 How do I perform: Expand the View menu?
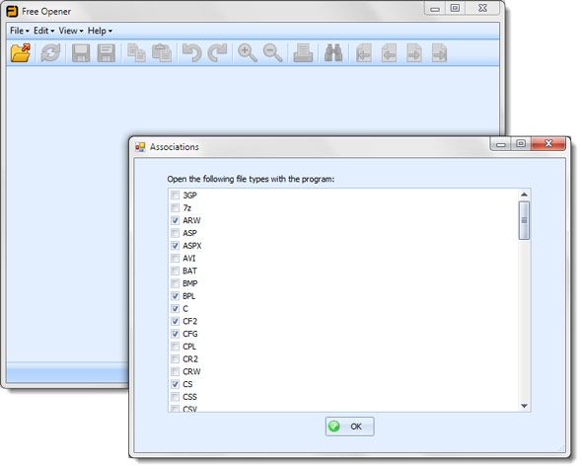[70, 31]
